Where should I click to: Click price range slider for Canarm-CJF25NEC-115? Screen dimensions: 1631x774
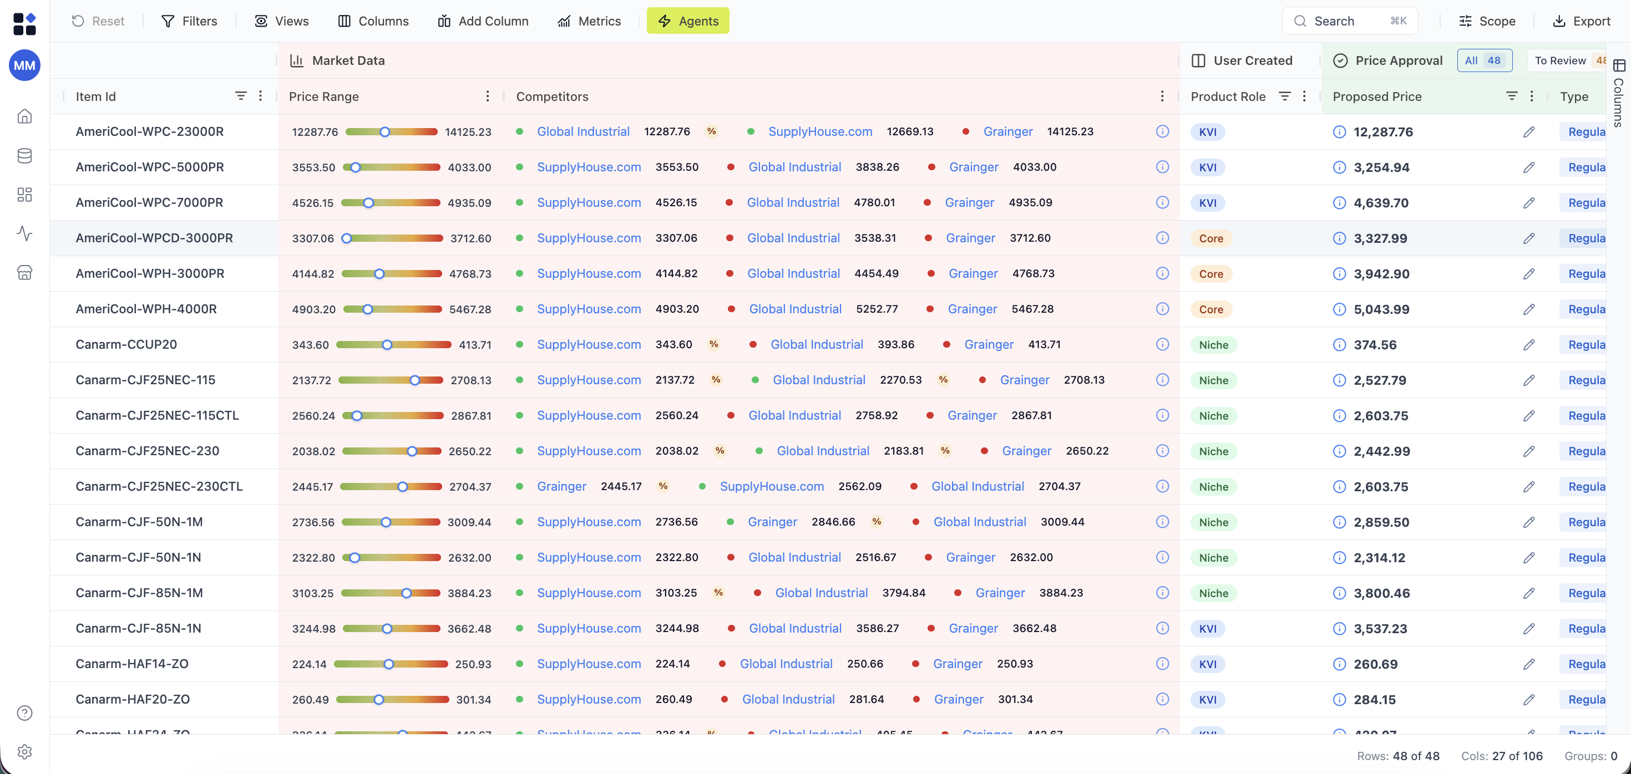coord(391,380)
